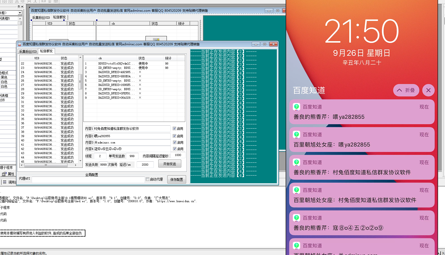Viewport: 445px width, 255px height.
Task: Click the down arrow of the UID list scrollbar
Action: coord(80,161)
